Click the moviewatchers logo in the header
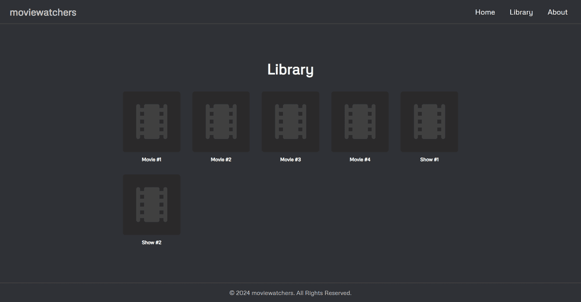Viewport: 581px width, 302px height. coord(43,12)
